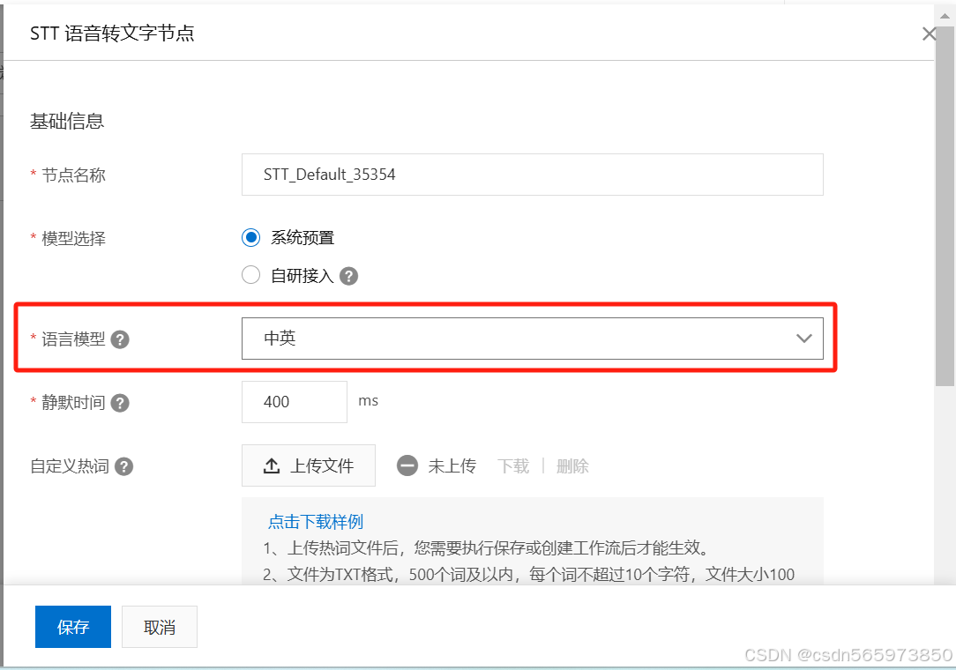Screen dimensions: 956x670
Task: Click the blue 保存 button
Action: tap(73, 627)
